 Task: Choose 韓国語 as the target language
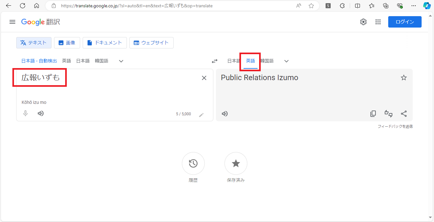click(267, 61)
